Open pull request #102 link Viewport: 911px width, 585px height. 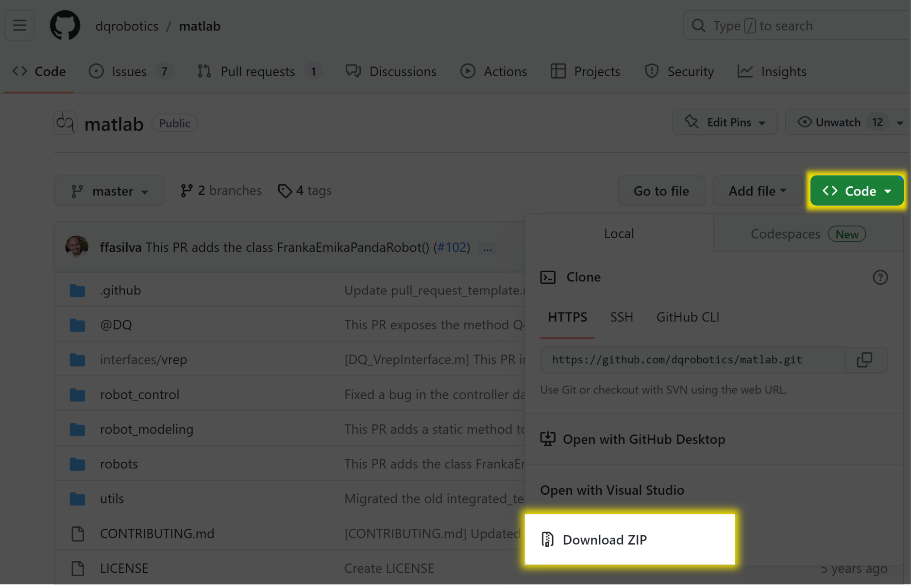pos(452,247)
